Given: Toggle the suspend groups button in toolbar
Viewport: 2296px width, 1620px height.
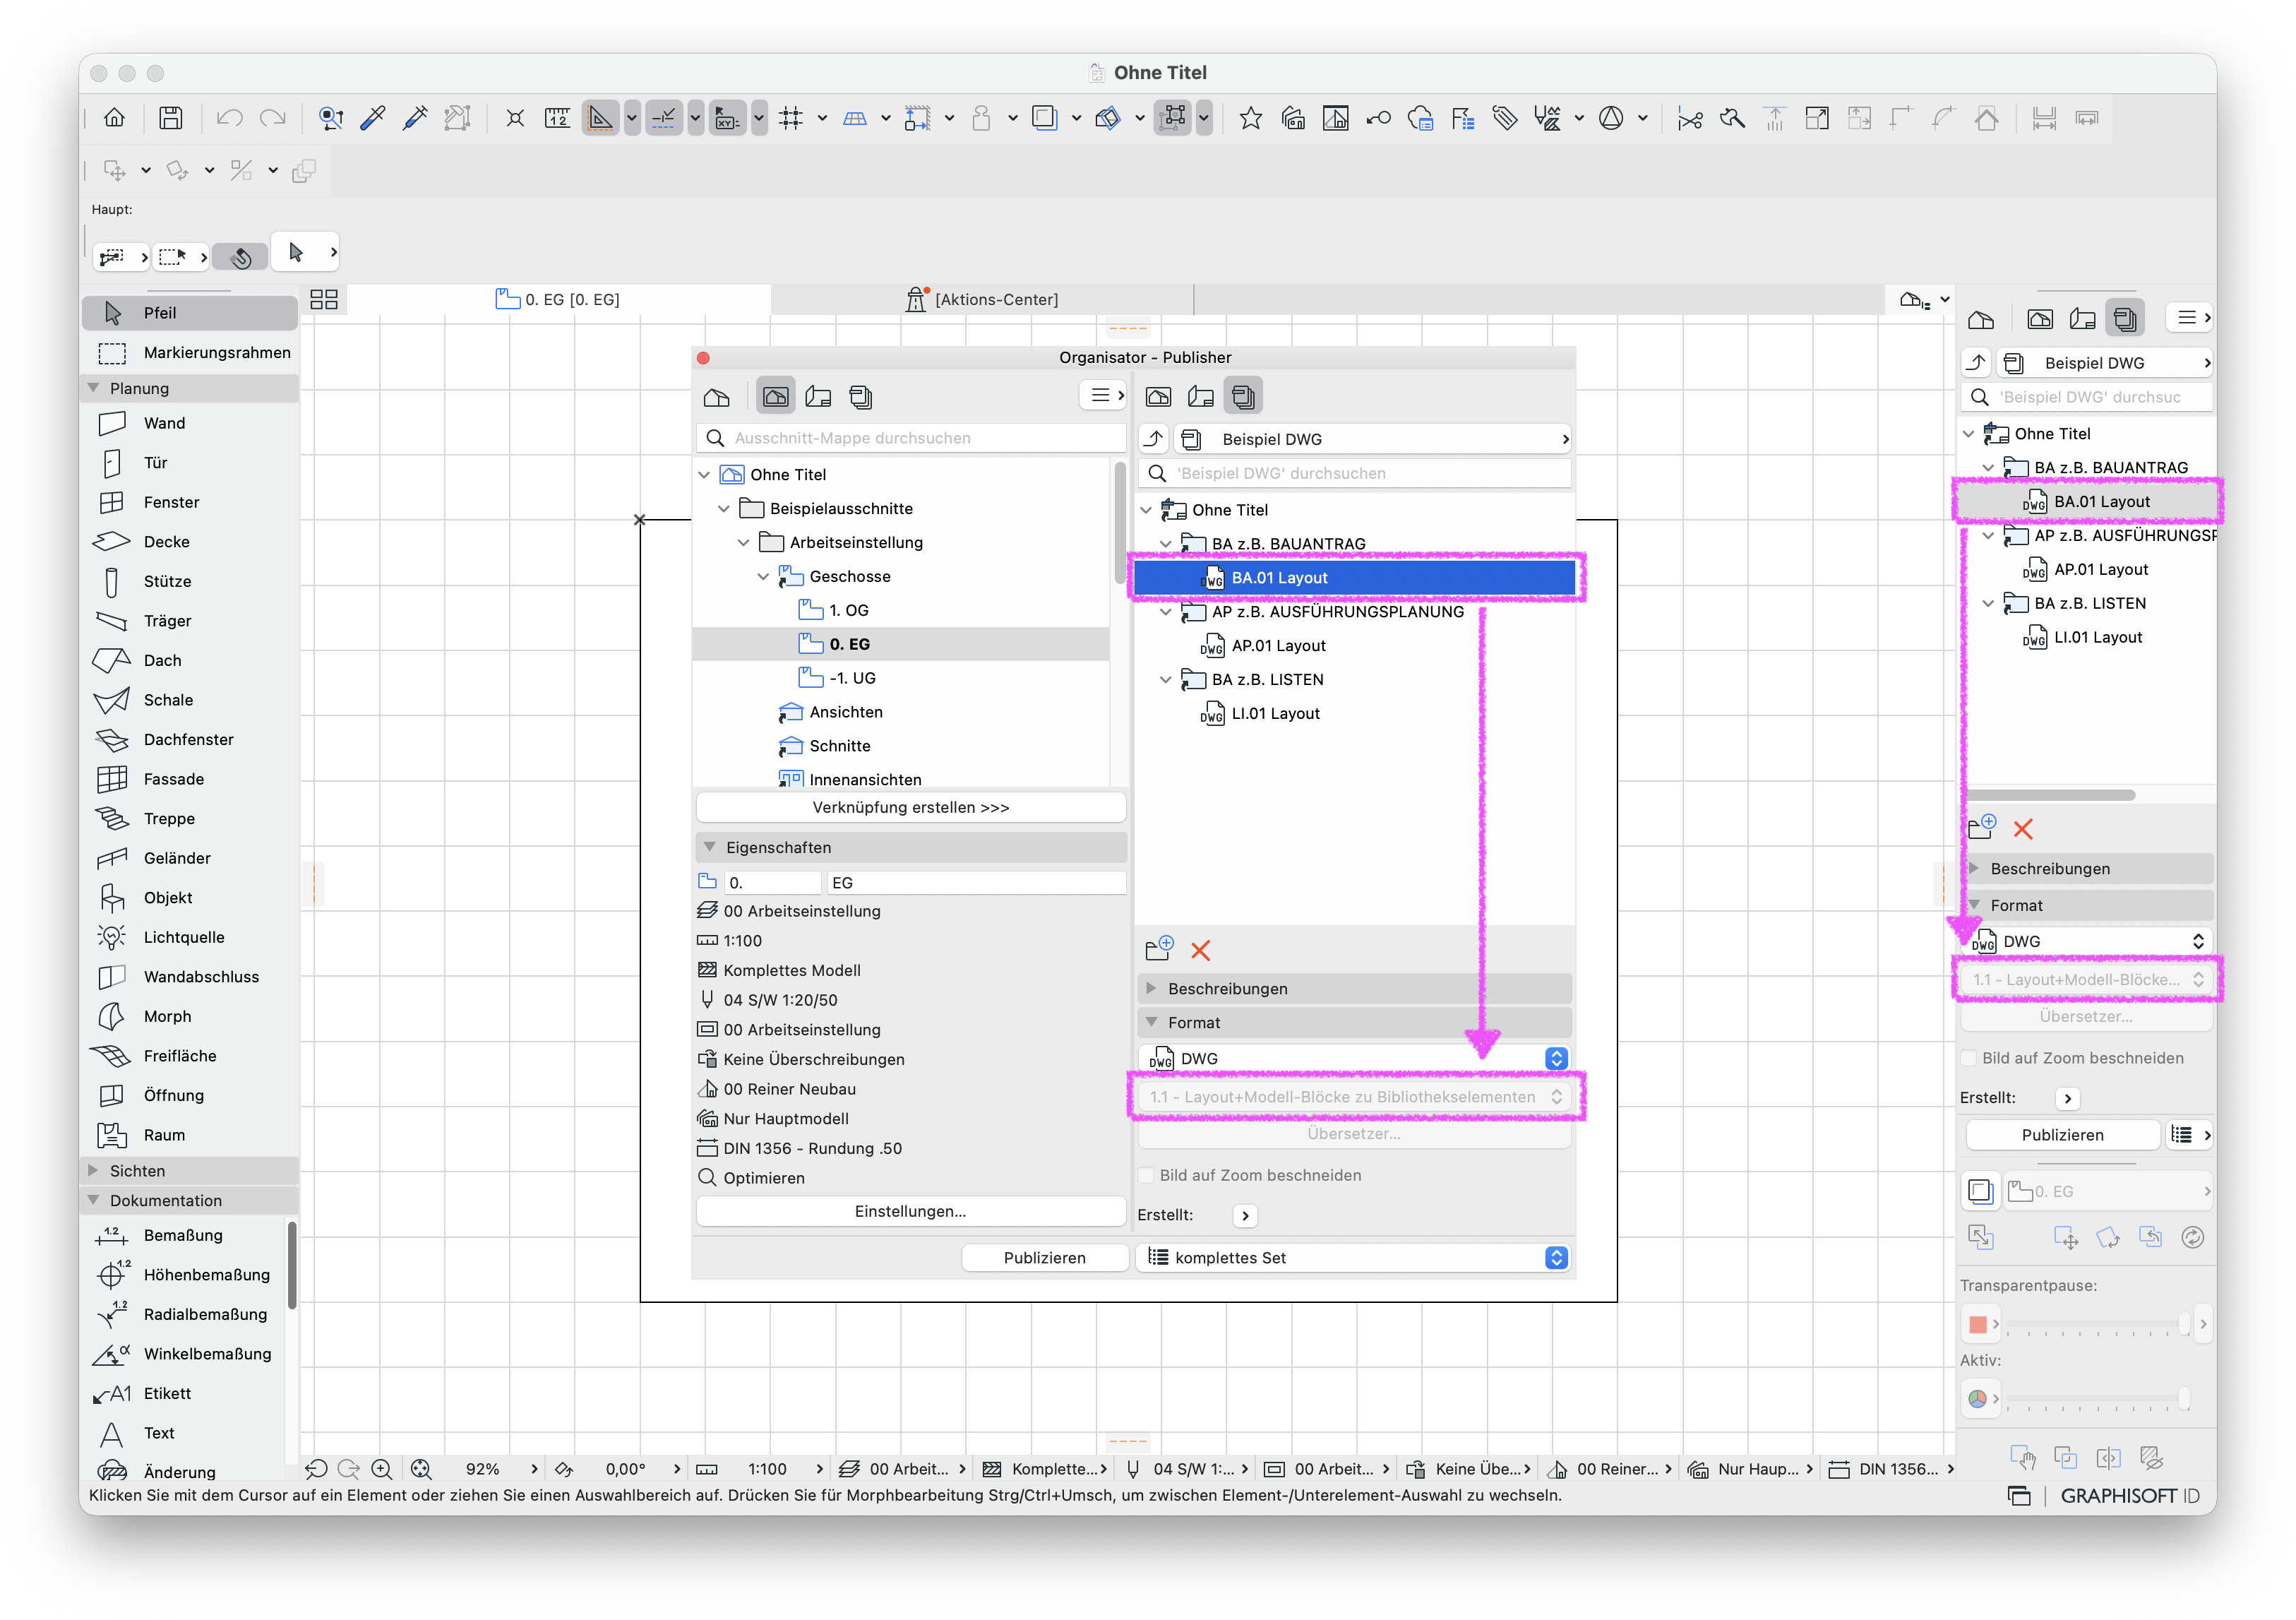Looking at the screenshot, I should (x=1174, y=118).
